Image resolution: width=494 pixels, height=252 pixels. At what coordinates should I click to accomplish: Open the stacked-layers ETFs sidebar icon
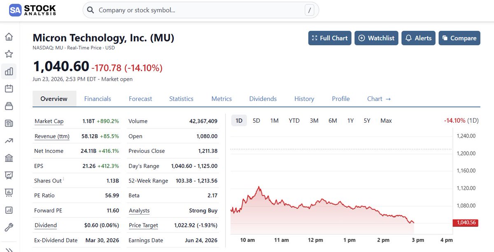(9, 106)
